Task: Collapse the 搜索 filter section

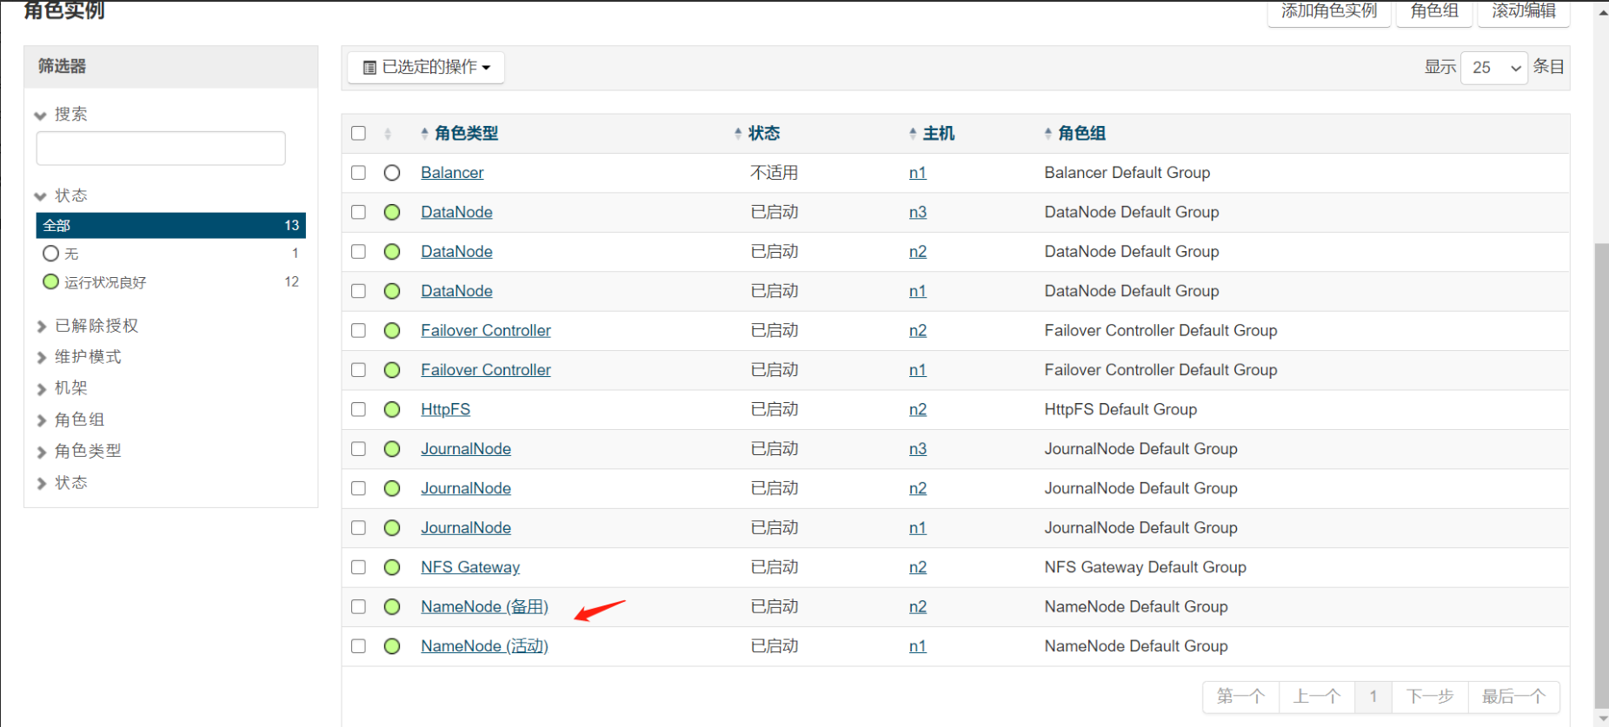Action: point(61,114)
